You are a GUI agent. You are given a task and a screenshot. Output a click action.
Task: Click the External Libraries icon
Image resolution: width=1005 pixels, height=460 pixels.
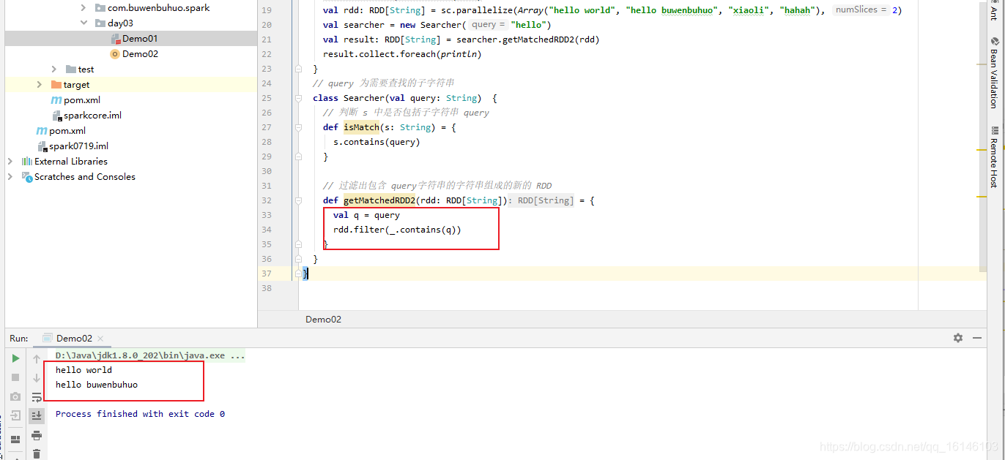tap(27, 161)
